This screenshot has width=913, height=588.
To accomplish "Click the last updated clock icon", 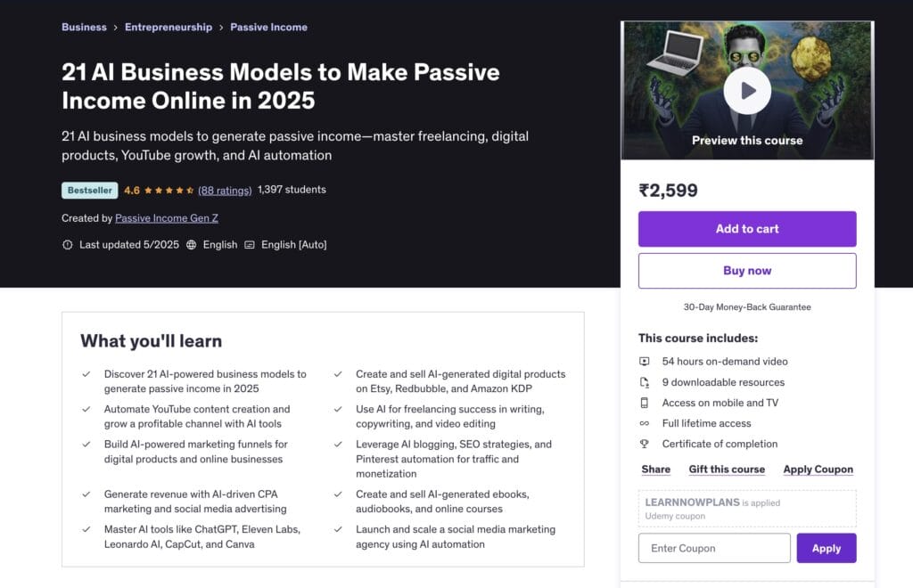I will [x=68, y=244].
